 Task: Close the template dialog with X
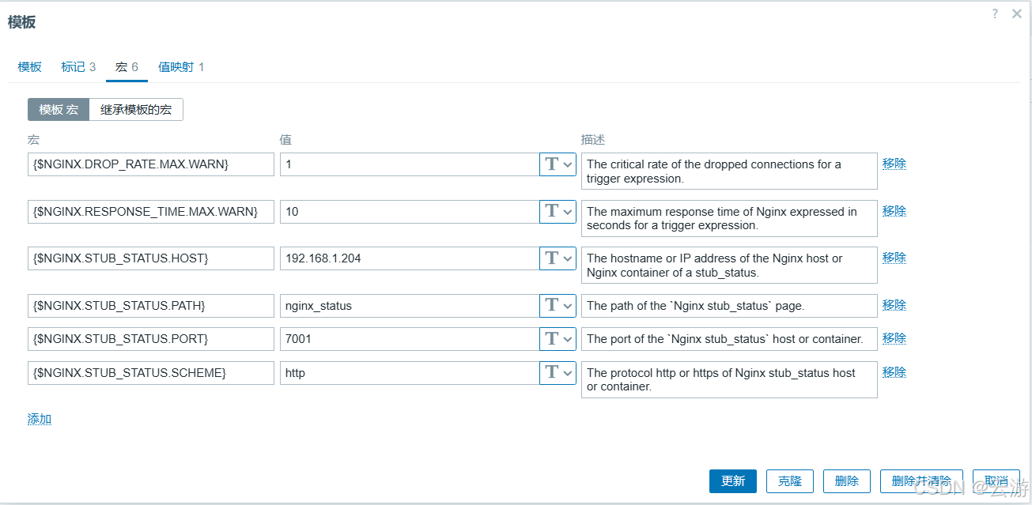[1017, 13]
